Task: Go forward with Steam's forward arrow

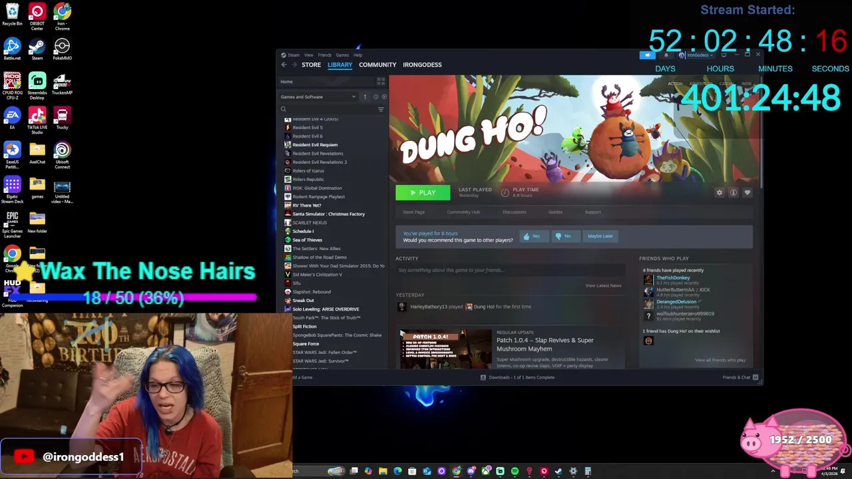Action: [x=294, y=65]
